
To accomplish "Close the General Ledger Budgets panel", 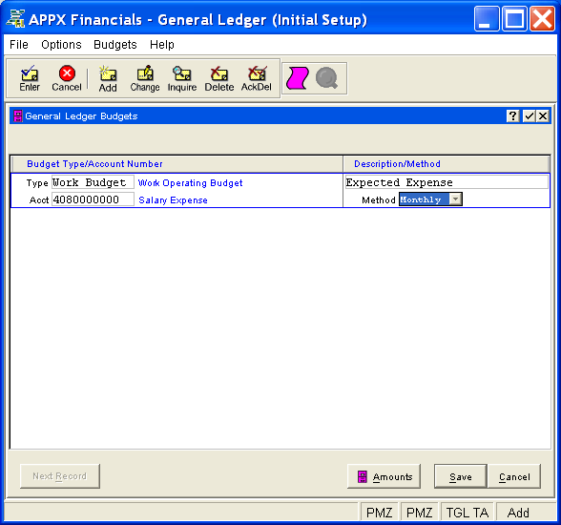I will (x=543, y=115).
